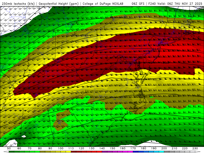Click the 10500 height contour label
This screenshot has height=153, width=204.
(165, 63)
